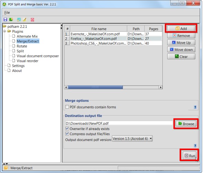Image resolution: width=203 pixels, height=173 pixels.
Task: Open the Rotate plugin
Action: pyautogui.click(x=22, y=46)
